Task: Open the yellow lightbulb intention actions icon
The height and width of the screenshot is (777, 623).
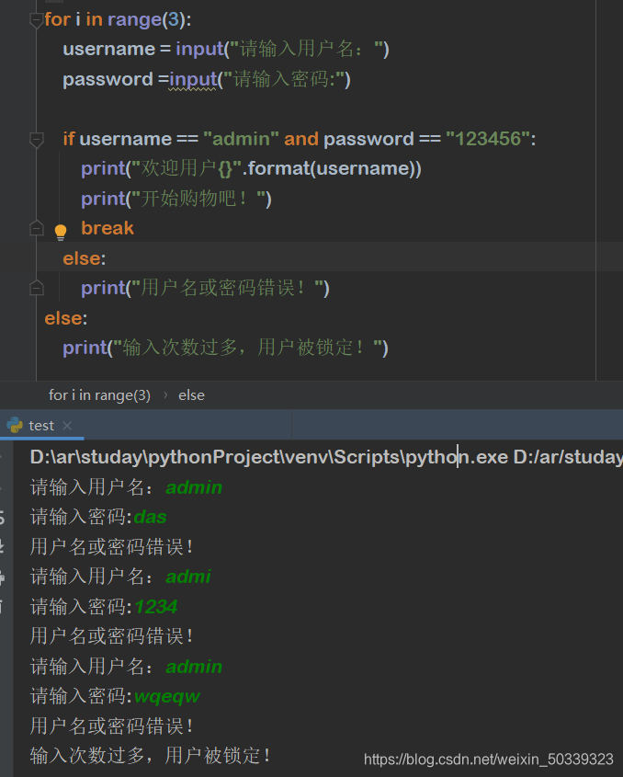Action: point(61,232)
